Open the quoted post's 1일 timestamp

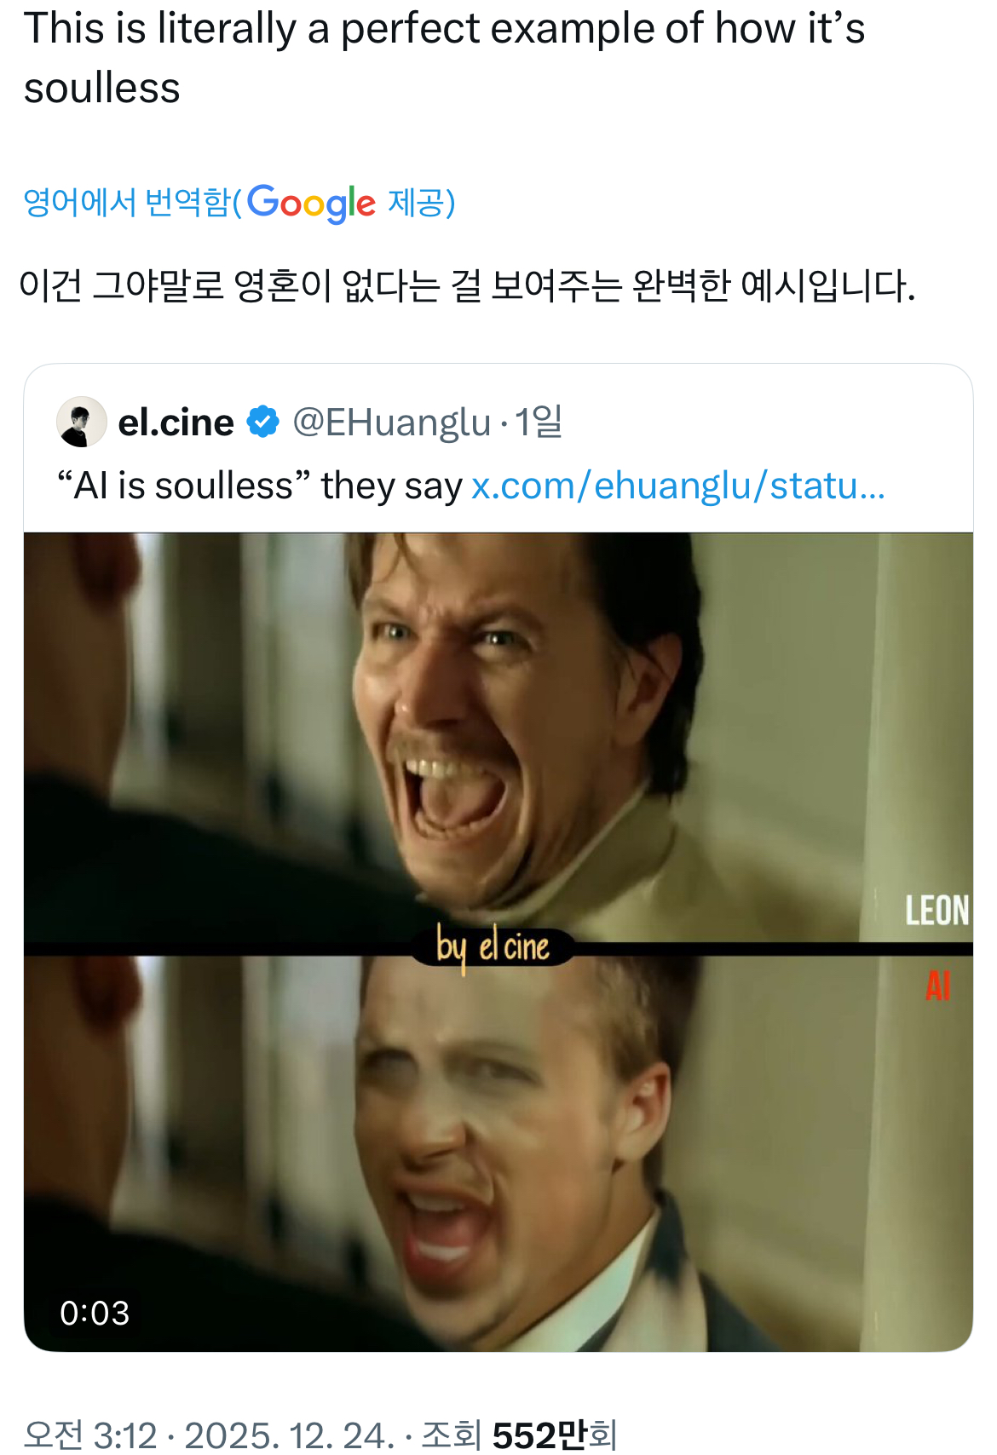tap(539, 422)
